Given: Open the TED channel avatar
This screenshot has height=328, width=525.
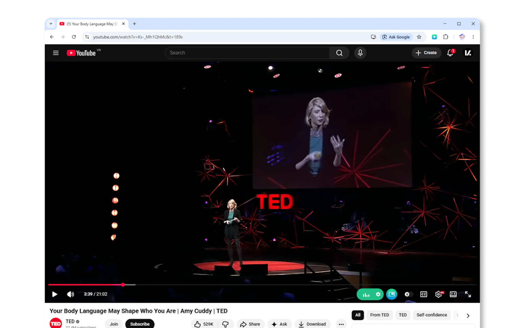Looking at the screenshot, I should [56, 323].
